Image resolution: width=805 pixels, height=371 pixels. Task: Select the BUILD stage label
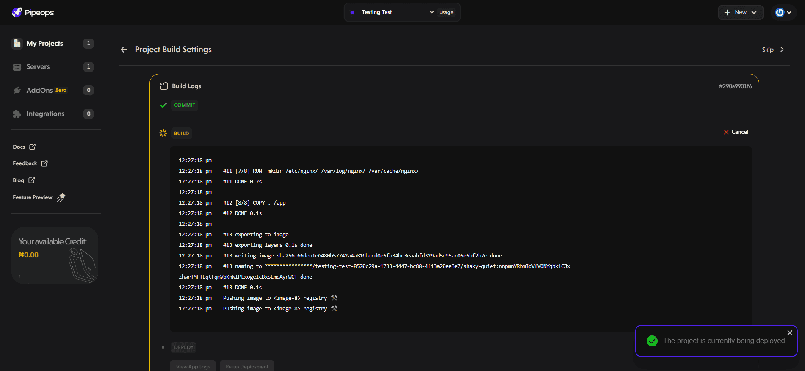[182, 133]
